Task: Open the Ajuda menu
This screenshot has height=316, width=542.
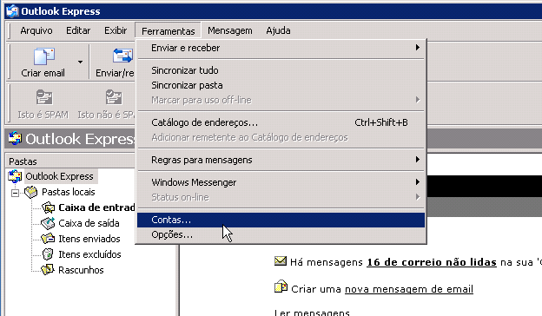Action: pos(278,30)
